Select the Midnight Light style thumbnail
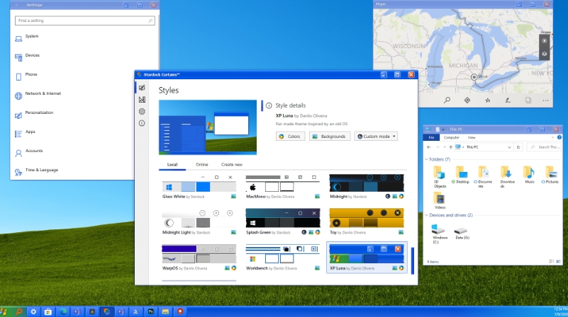Screen dimensions: 568x317 (x=199, y=222)
